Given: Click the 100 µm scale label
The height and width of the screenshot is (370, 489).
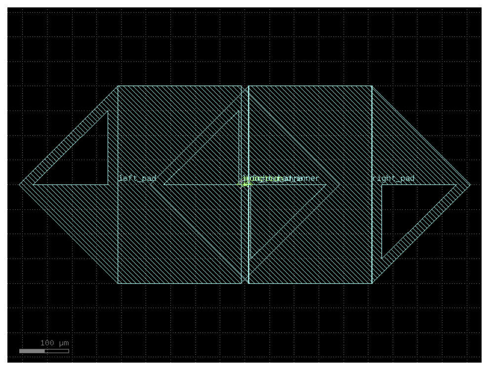Looking at the screenshot, I should coord(54,343).
